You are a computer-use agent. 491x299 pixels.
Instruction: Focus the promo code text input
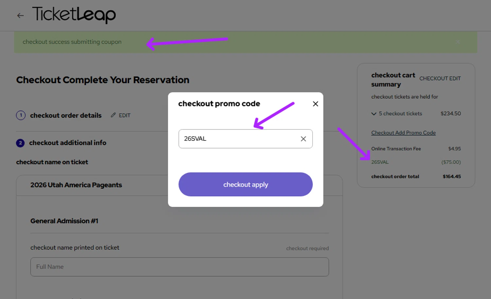[239, 139]
